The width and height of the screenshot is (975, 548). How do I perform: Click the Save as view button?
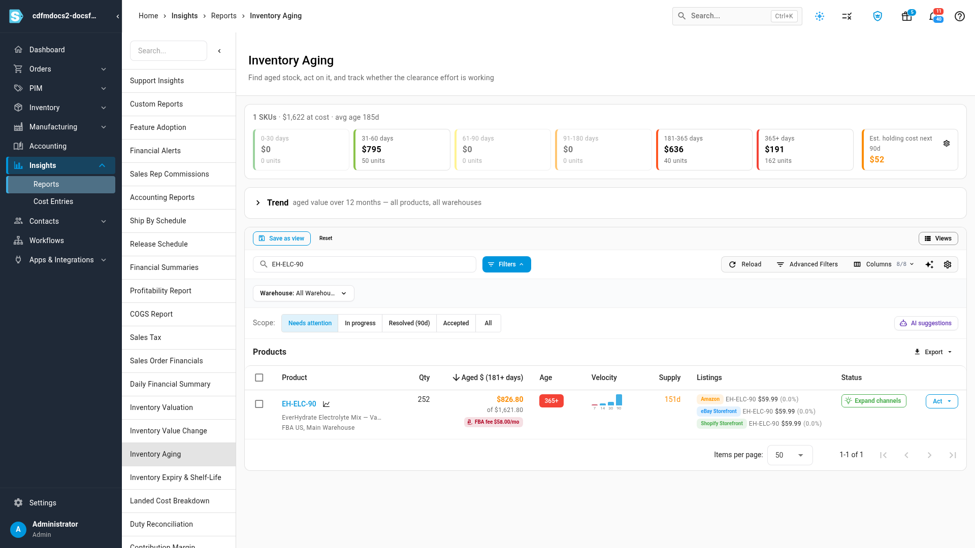click(x=282, y=238)
